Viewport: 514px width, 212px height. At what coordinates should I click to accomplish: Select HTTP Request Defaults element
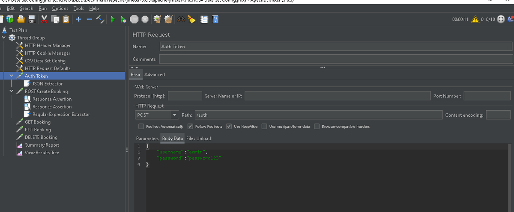click(x=48, y=68)
